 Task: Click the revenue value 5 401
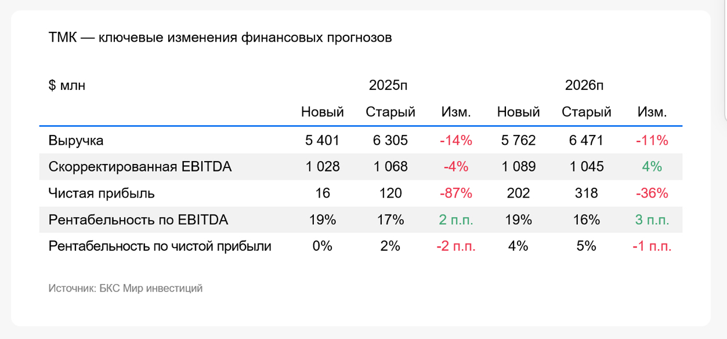322,140
